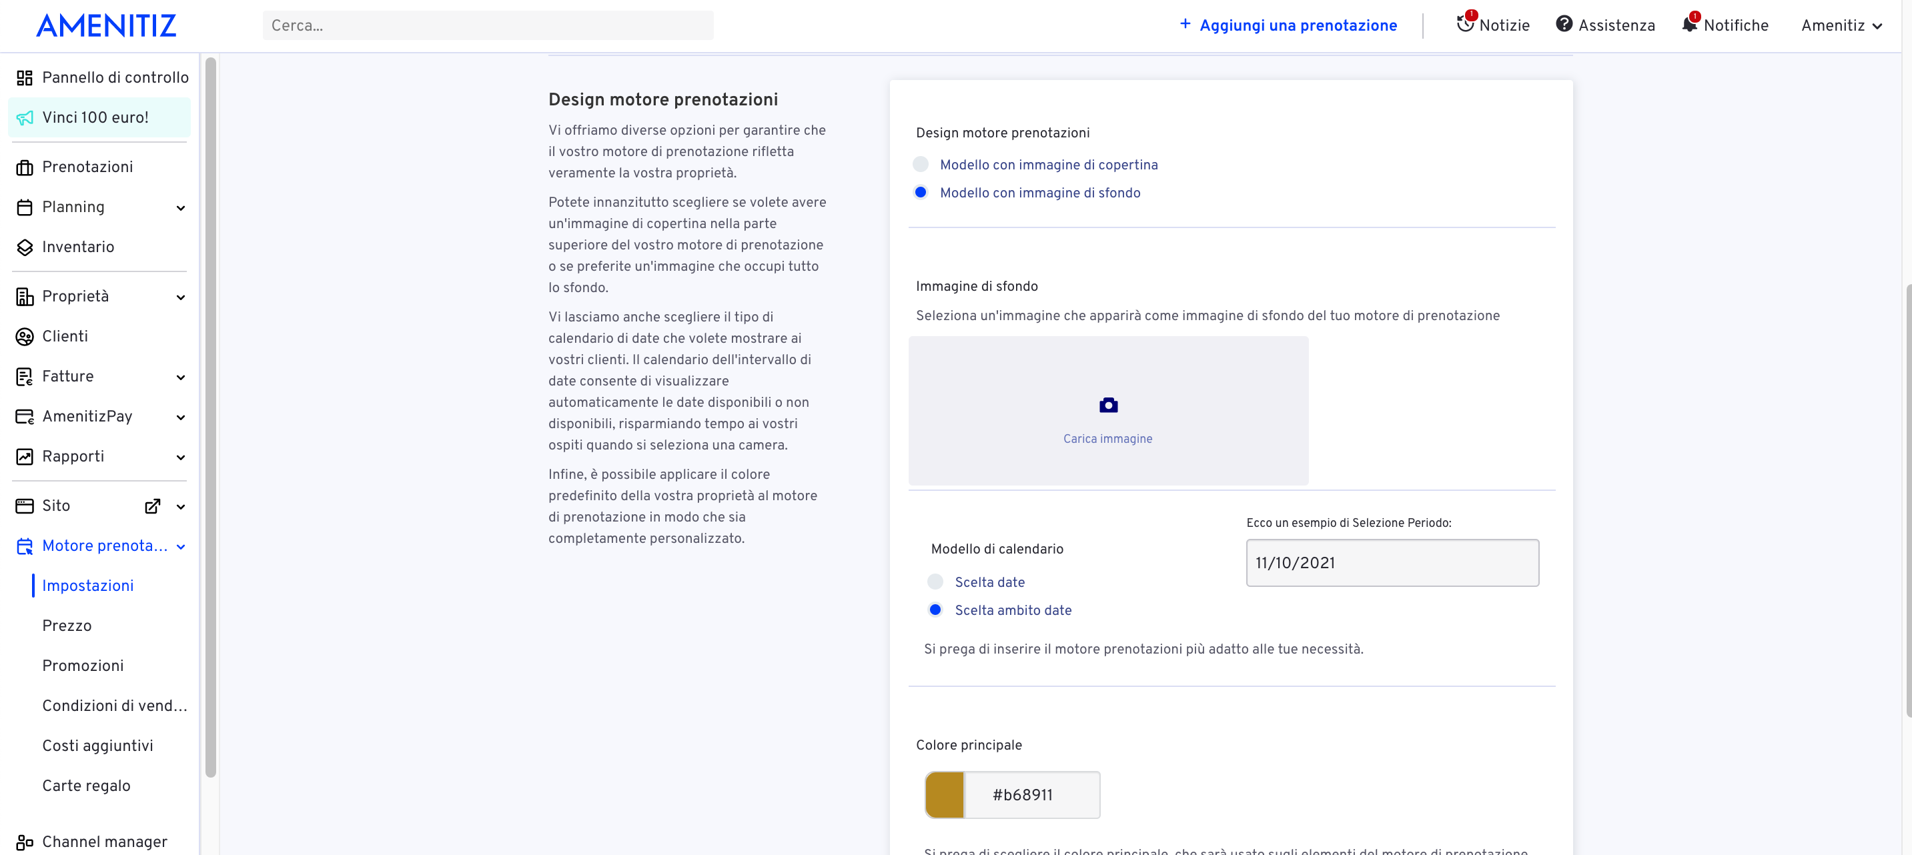Image resolution: width=1912 pixels, height=855 pixels.
Task: Click the Assistenza question mark icon
Action: pos(1564,25)
